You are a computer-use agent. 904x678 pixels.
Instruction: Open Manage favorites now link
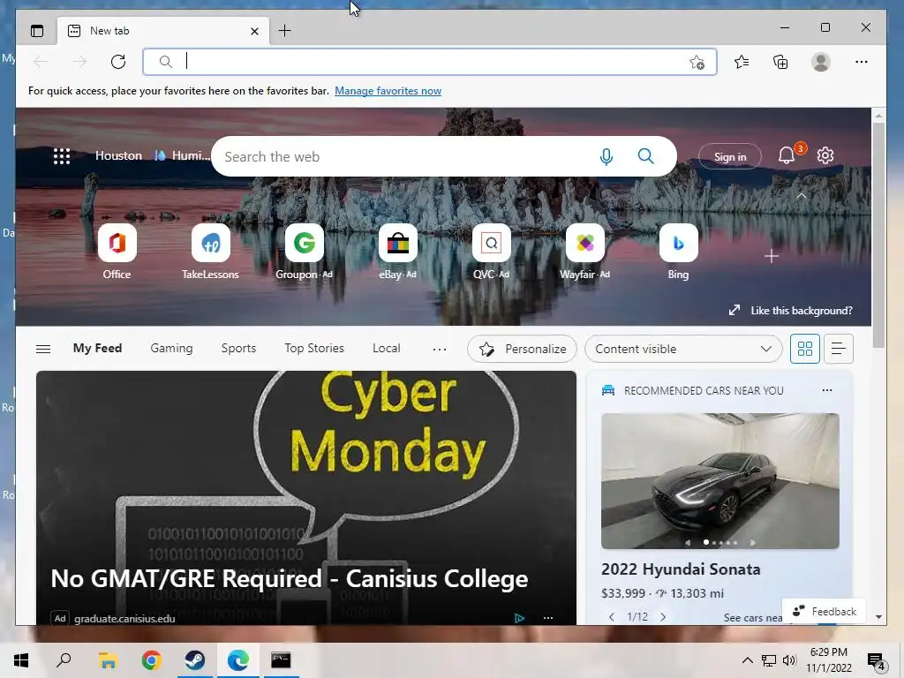(x=388, y=91)
